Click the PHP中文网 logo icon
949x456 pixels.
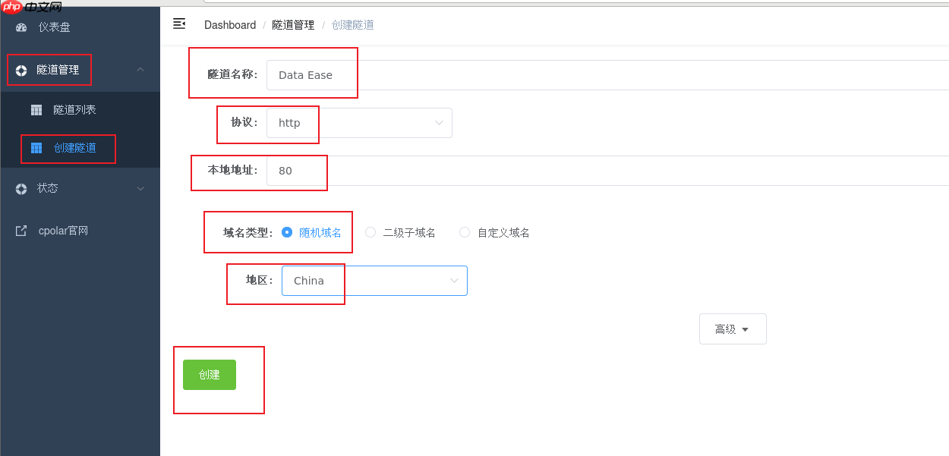[x=11, y=8]
